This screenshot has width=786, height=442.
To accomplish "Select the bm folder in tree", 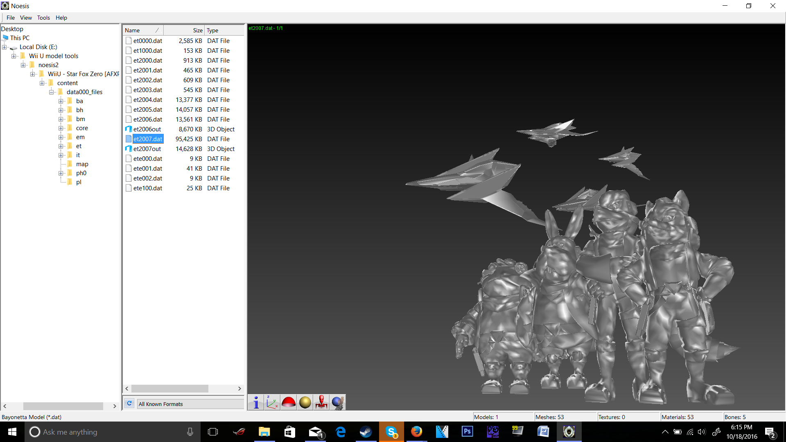I will point(81,119).
